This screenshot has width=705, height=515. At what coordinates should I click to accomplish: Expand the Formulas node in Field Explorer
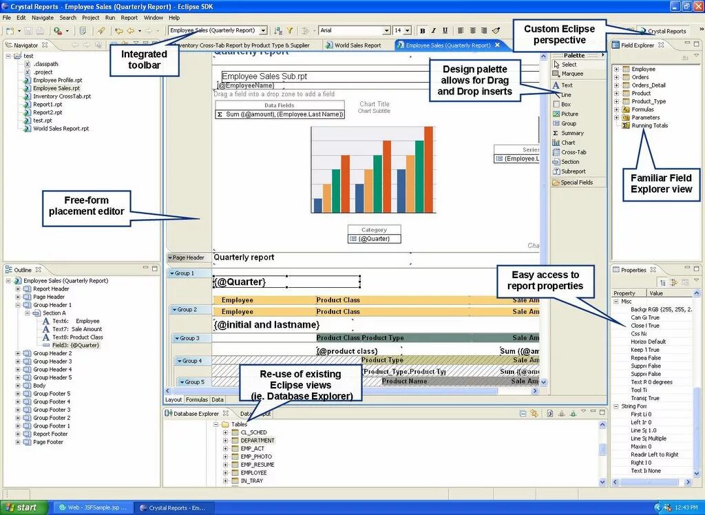[x=616, y=109]
